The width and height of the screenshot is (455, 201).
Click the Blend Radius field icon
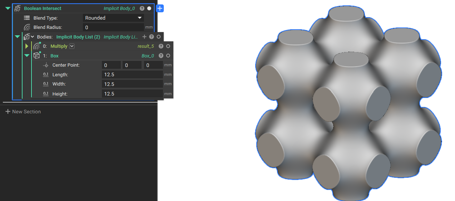pos(27,27)
